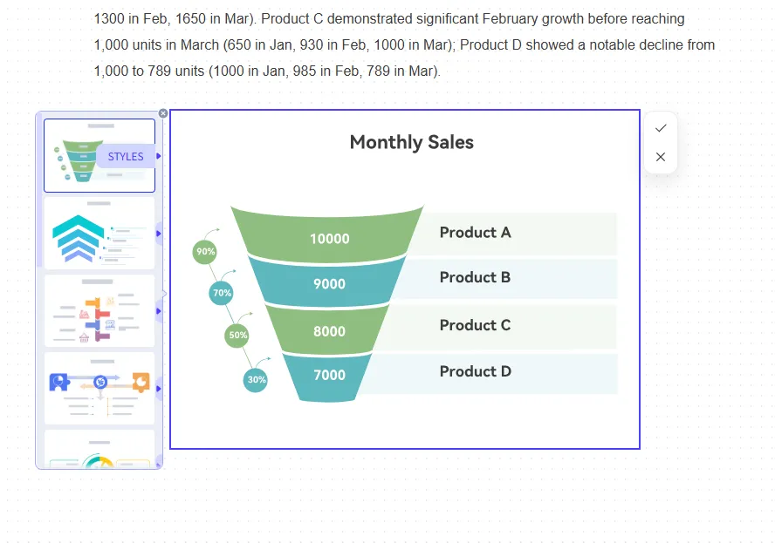The height and width of the screenshot is (543, 775).
Task: Pick the puzzle pieces flow template
Action: pyautogui.click(x=98, y=389)
